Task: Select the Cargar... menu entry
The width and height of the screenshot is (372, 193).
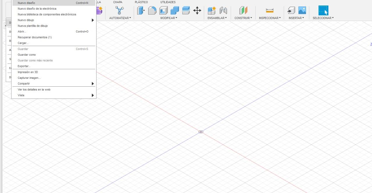Action: pos(54,43)
